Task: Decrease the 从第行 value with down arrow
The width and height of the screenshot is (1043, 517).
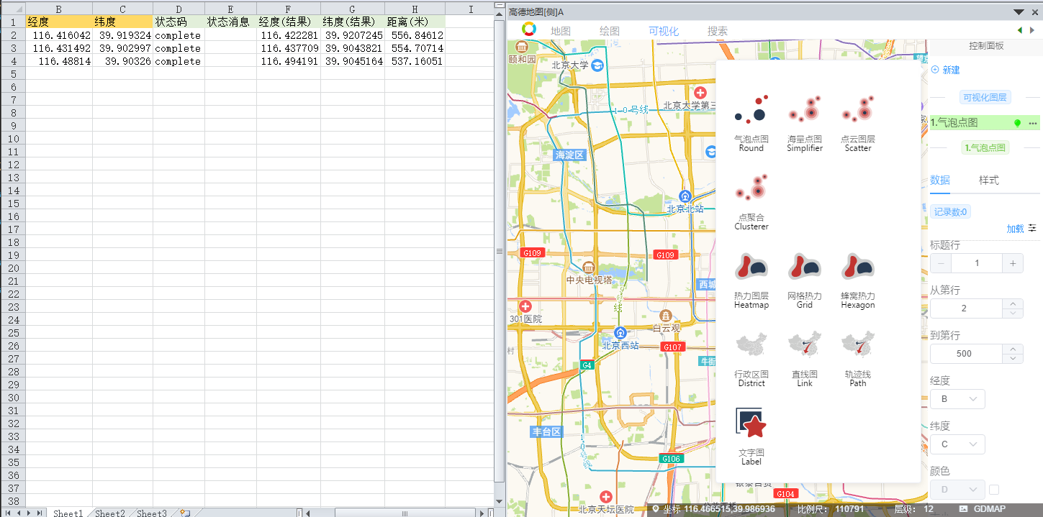Action: click(1013, 314)
